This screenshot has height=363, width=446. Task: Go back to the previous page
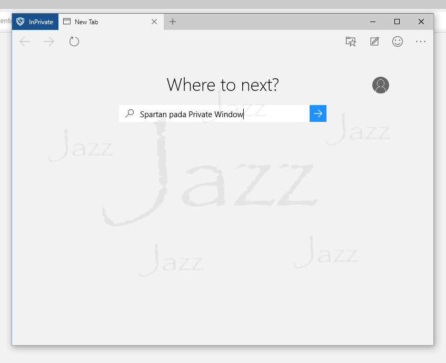point(25,42)
